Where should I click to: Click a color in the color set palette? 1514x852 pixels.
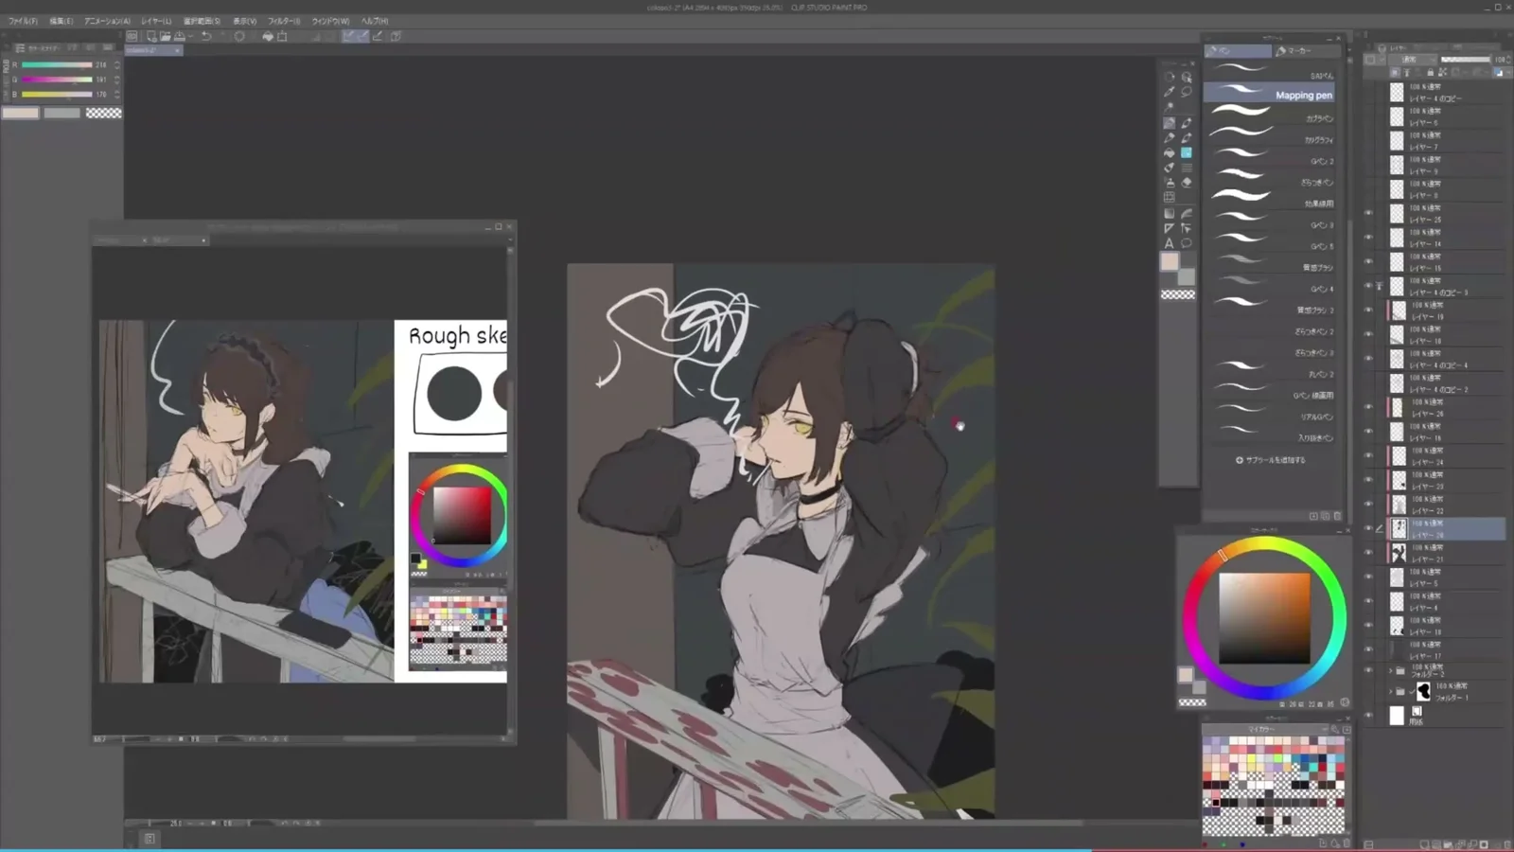1273,786
